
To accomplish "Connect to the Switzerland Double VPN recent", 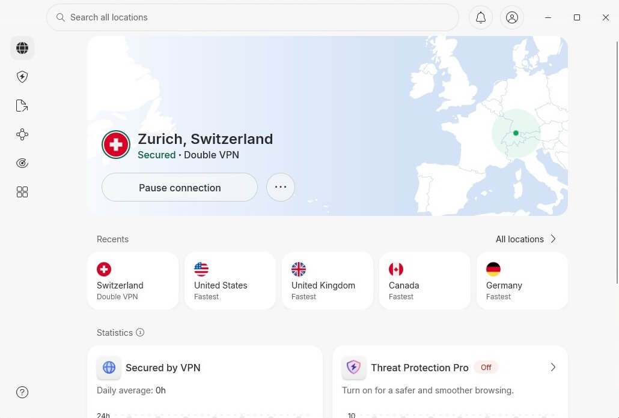I will point(133,281).
